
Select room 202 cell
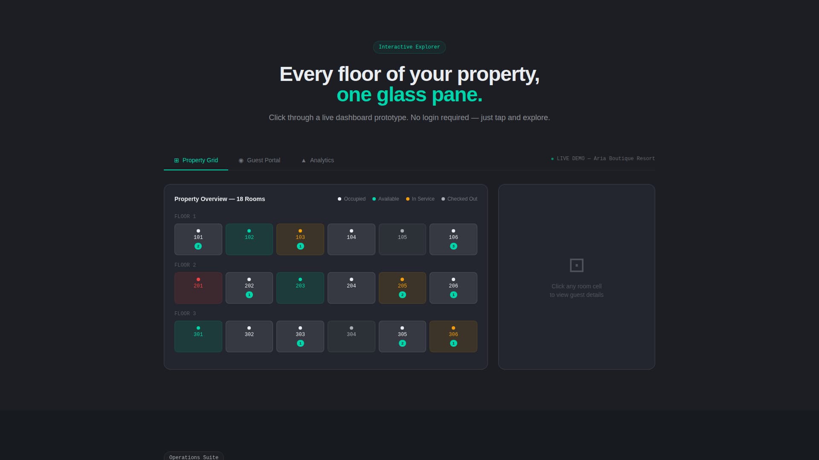249,288
